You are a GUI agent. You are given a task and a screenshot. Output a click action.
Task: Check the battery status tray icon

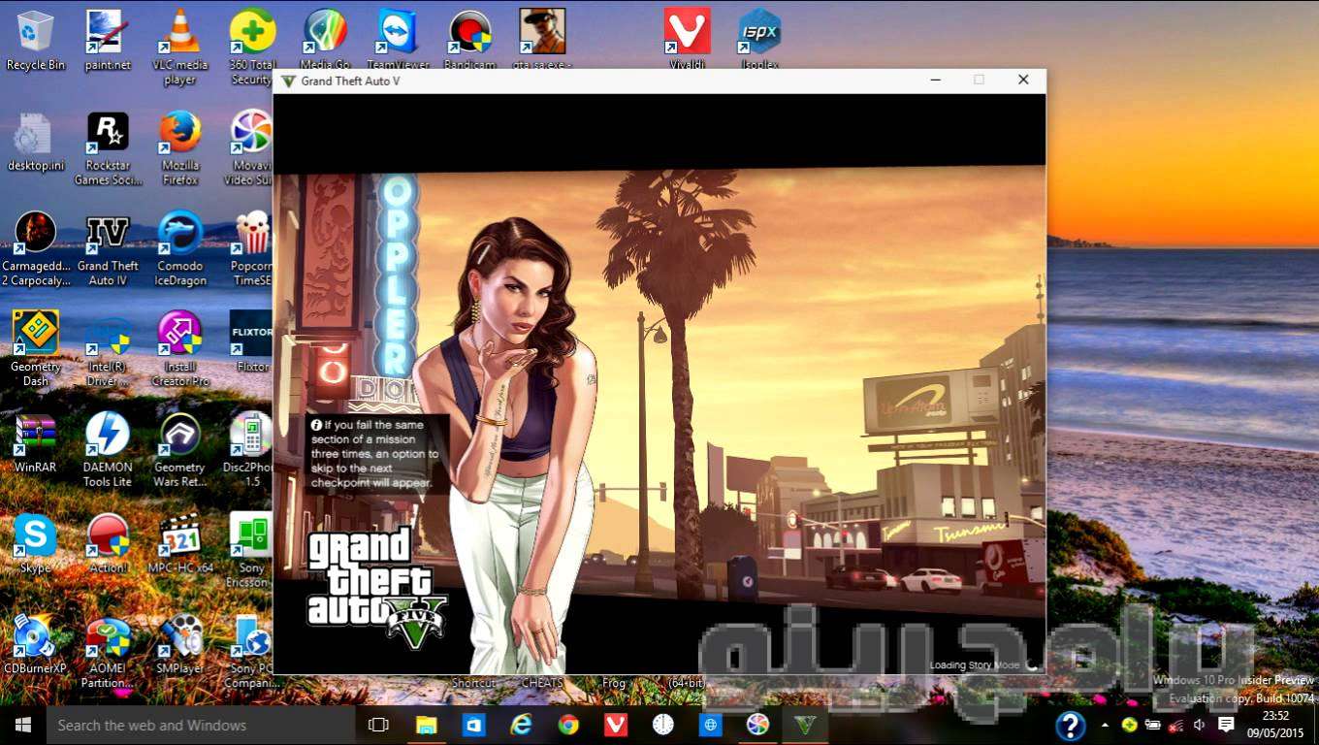pyautogui.click(x=1152, y=725)
